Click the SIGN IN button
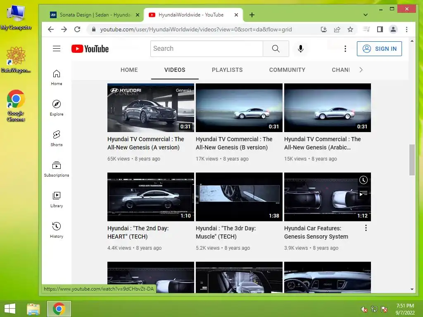Viewport: 423px width, 317px height. tap(379, 49)
